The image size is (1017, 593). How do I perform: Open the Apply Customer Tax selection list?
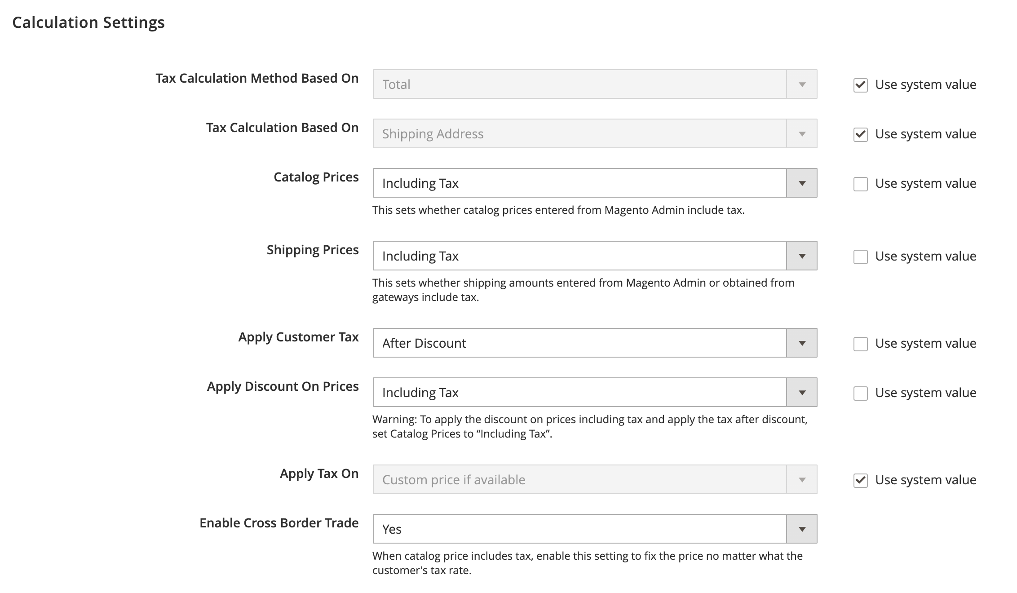[562, 343]
